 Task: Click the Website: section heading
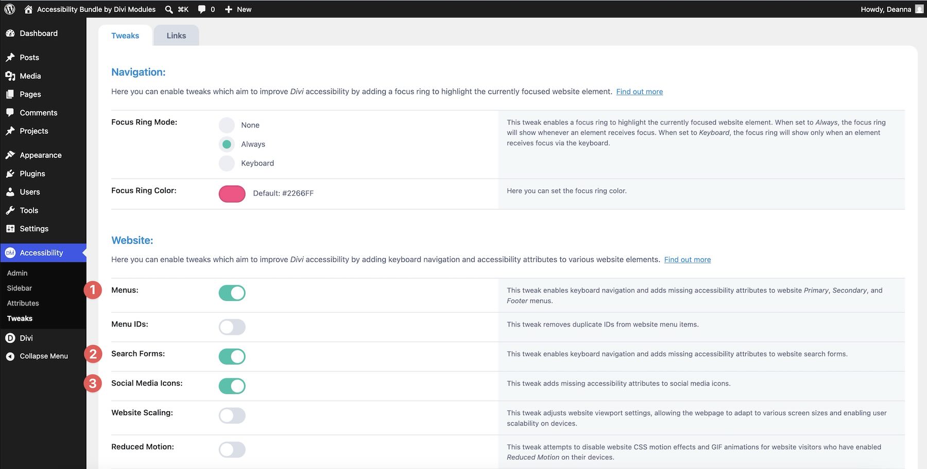pos(132,240)
